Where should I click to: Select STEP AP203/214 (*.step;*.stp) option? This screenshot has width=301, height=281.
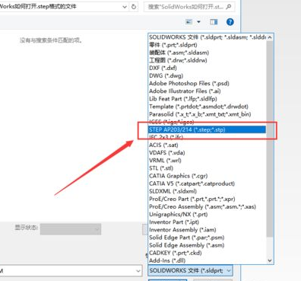[x=207, y=129]
